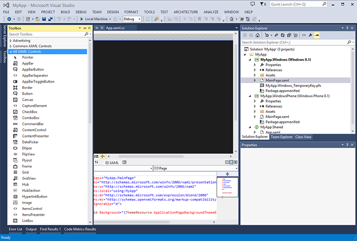The width and height of the screenshot is (357, 241).
Task: Select MainPage.xaml under MyApp.Windows project
Action: click(277, 80)
